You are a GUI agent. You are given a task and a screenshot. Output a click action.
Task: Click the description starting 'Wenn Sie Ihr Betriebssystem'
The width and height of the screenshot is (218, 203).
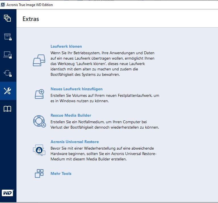coord(102,64)
